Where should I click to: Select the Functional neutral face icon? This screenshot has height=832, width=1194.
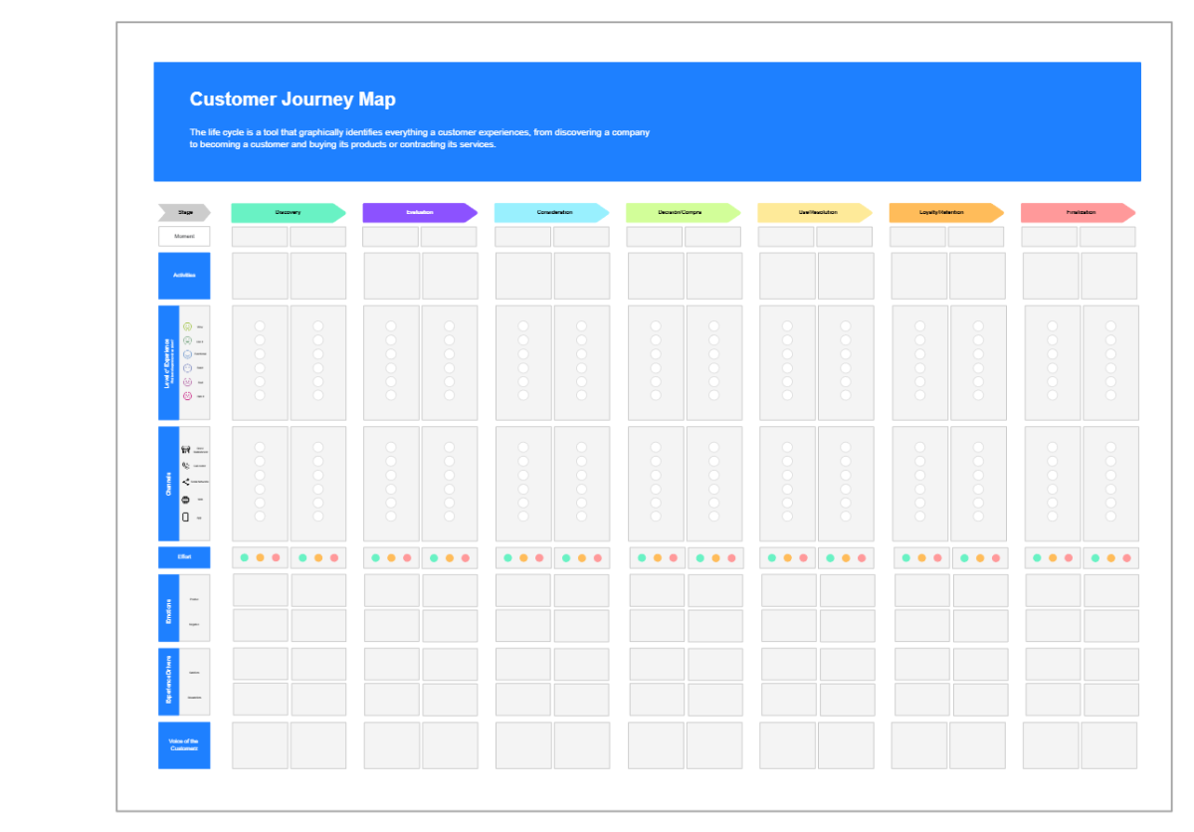186,354
